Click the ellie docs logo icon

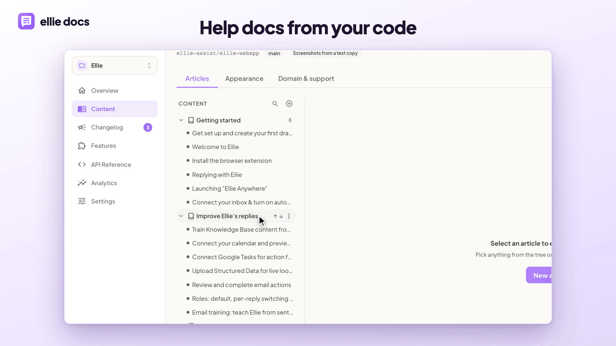click(26, 21)
